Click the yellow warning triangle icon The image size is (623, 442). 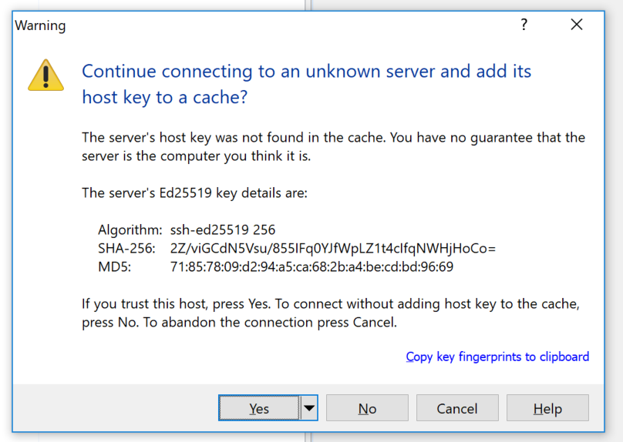tap(45, 75)
